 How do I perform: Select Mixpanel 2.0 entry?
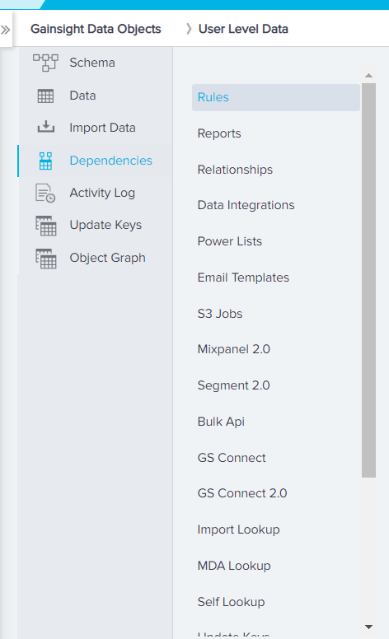coord(233,349)
